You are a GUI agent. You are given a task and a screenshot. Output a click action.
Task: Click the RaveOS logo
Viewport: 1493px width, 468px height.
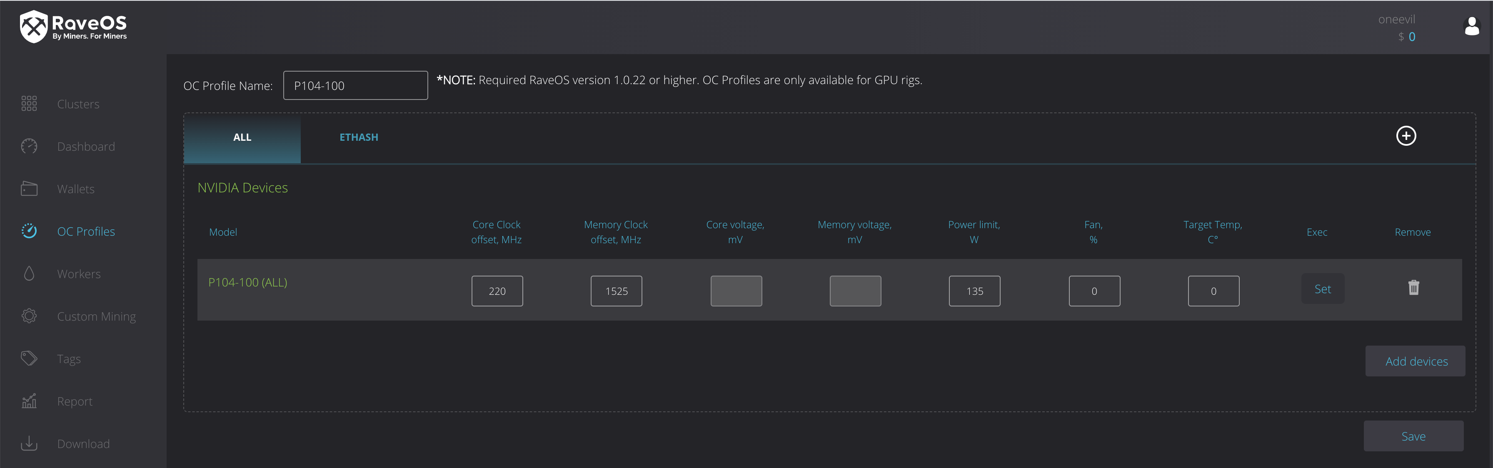[73, 27]
